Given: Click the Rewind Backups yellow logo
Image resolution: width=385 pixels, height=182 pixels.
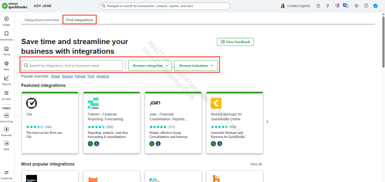Looking at the screenshot, I should [x=216, y=103].
